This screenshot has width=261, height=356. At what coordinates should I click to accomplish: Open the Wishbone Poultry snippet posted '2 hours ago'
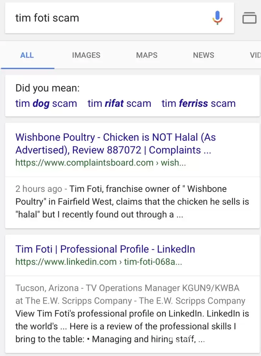click(132, 201)
